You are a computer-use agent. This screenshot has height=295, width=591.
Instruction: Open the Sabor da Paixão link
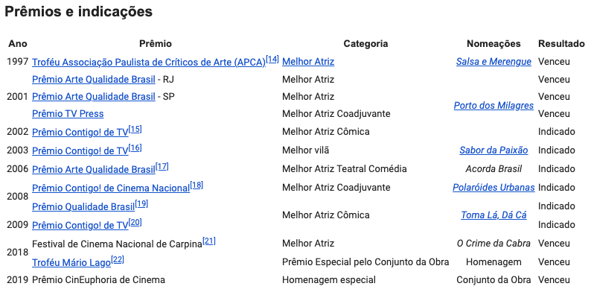tap(493, 150)
